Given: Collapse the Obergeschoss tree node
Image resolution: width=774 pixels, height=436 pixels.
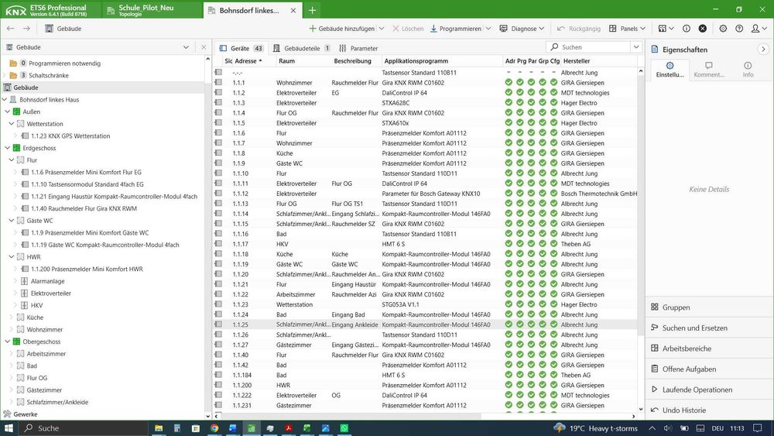Looking at the screenshot, I should click(8, 342).
